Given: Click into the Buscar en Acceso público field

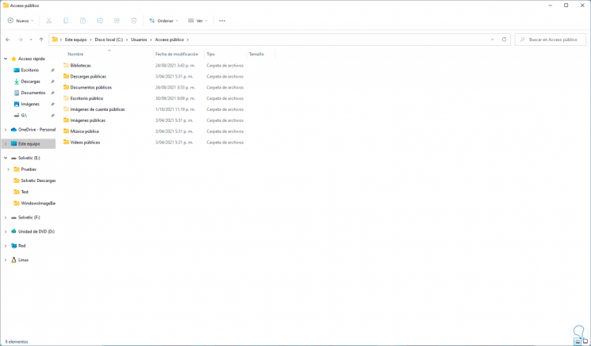Looking at the screenshot, I should (x=551, y=40).
